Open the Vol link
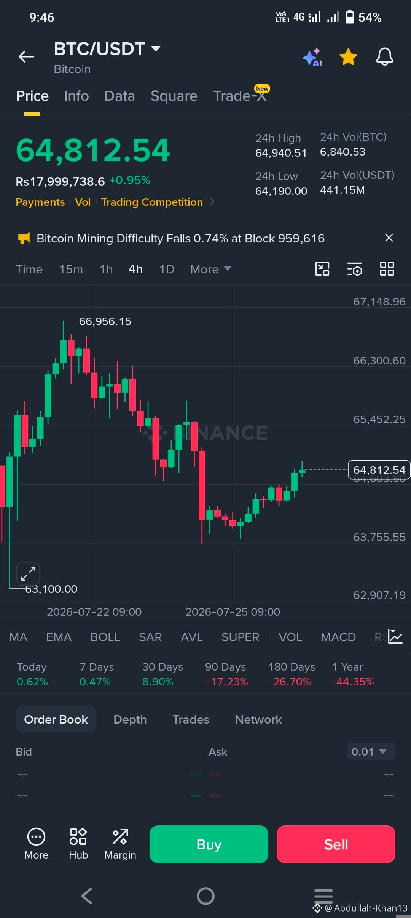 pyautogui.click(x=83, y=202)
